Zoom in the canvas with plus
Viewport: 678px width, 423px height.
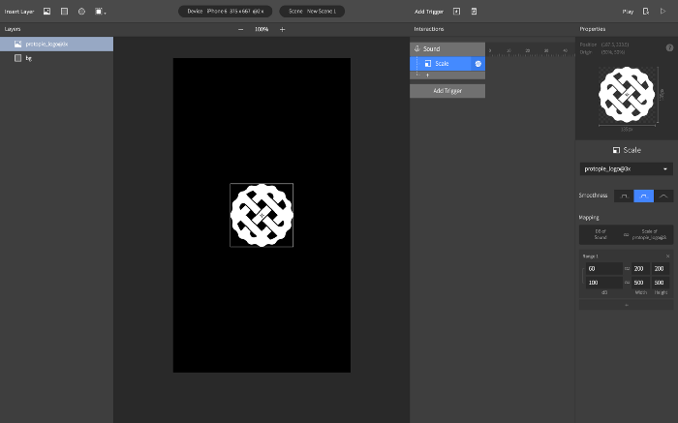[283, 29]
